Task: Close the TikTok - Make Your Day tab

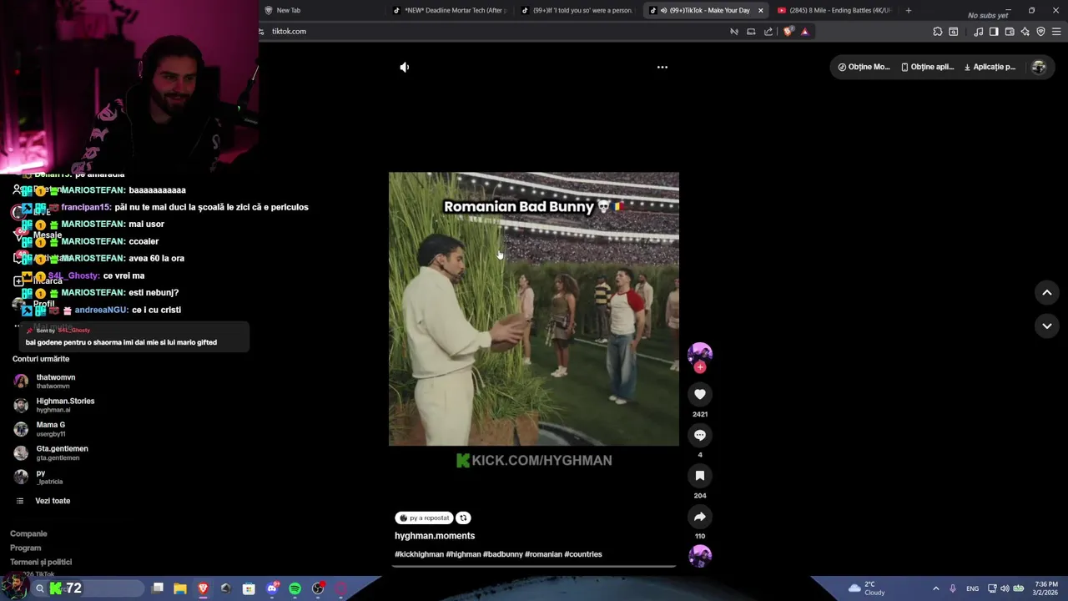Action: click(x=760, y=10)
